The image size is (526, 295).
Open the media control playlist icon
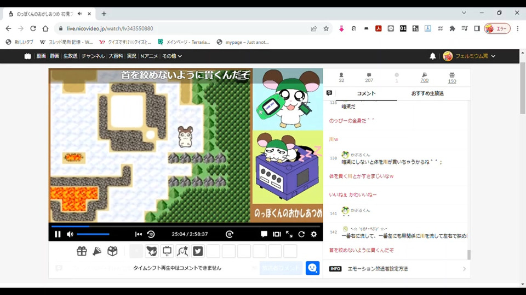[464, 29]
